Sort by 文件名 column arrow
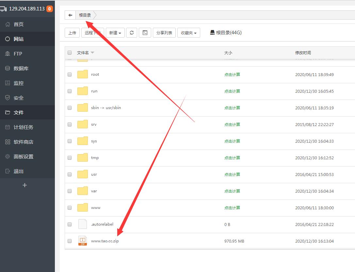The height and width of the screenshot is (272, 355). click(x=92, y=53)
